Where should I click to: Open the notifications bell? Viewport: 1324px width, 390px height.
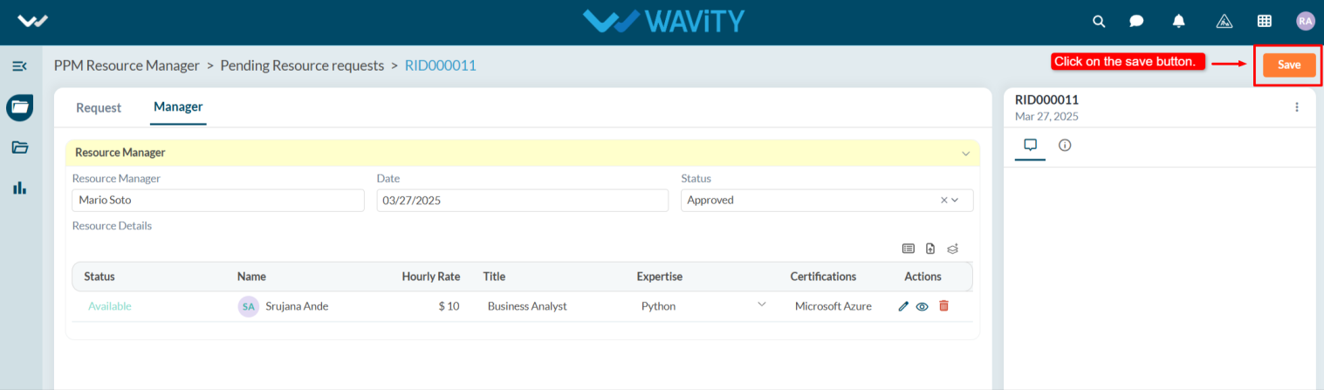pos(1179,21)
